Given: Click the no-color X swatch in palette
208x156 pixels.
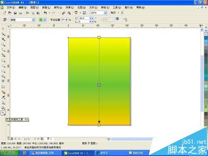Looking at the screenshot, I should pyautogui.click(x=206, y=34).
